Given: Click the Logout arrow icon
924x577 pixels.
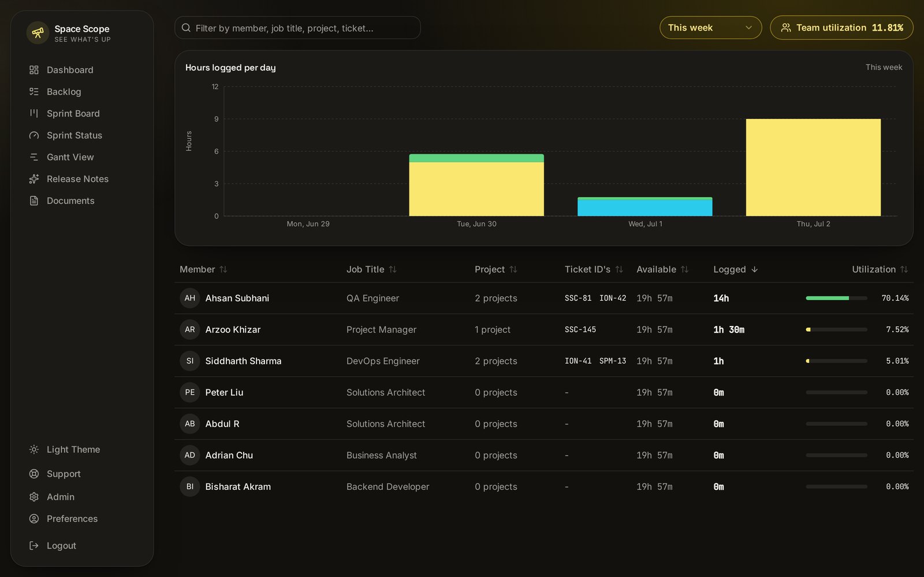Looking at the screenshot, I should click(34, 546).
